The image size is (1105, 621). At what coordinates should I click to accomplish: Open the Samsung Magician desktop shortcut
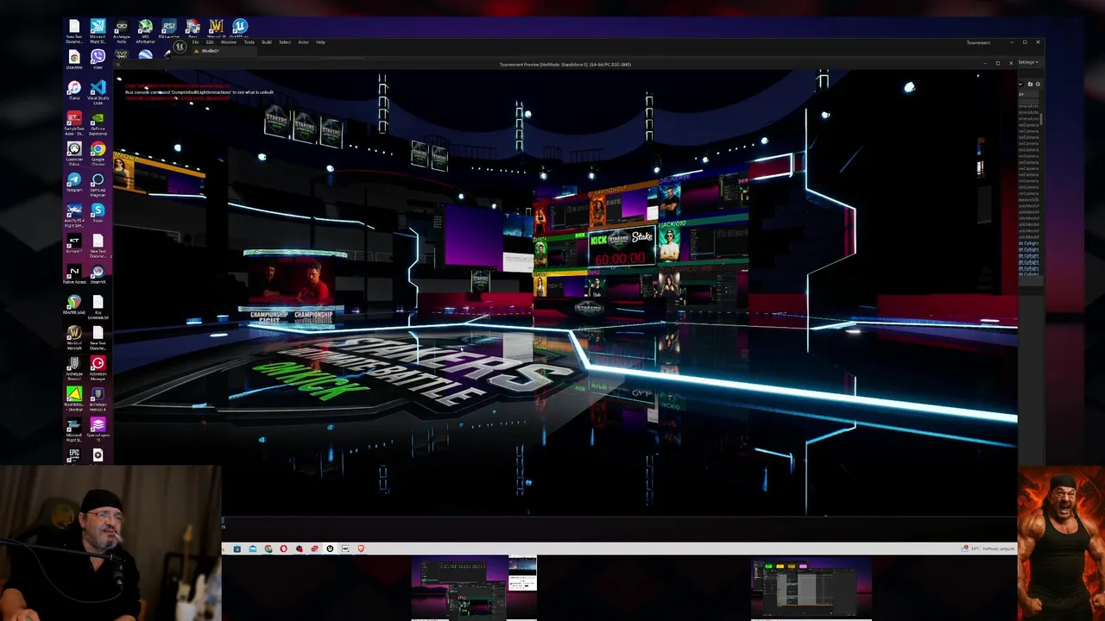pos(98,181)
